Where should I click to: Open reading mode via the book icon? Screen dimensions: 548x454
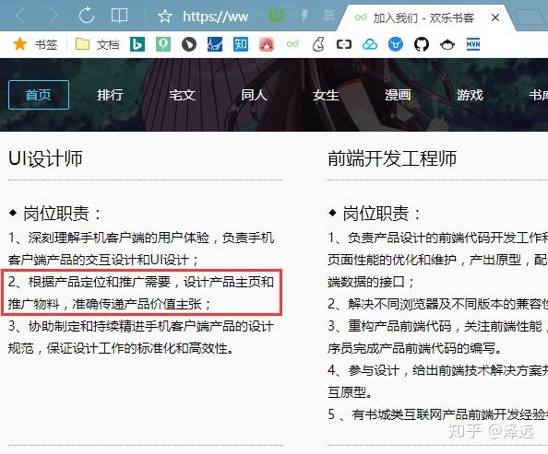119,16
